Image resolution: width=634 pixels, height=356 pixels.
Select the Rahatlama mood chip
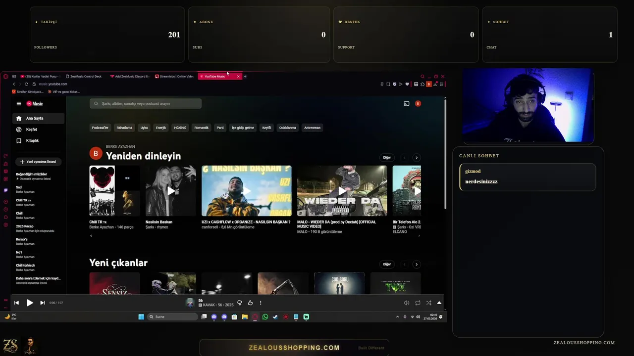(x=124, y=128)
